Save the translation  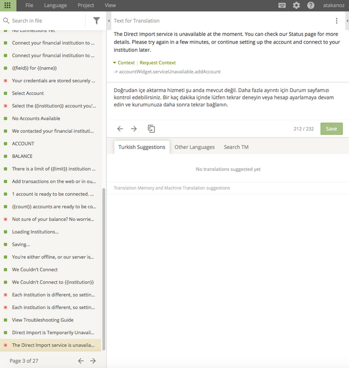[x=332, y=129]
